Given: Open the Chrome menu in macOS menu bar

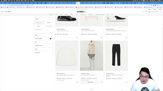Looking at the screenshot, I should [x=5, y=1].
